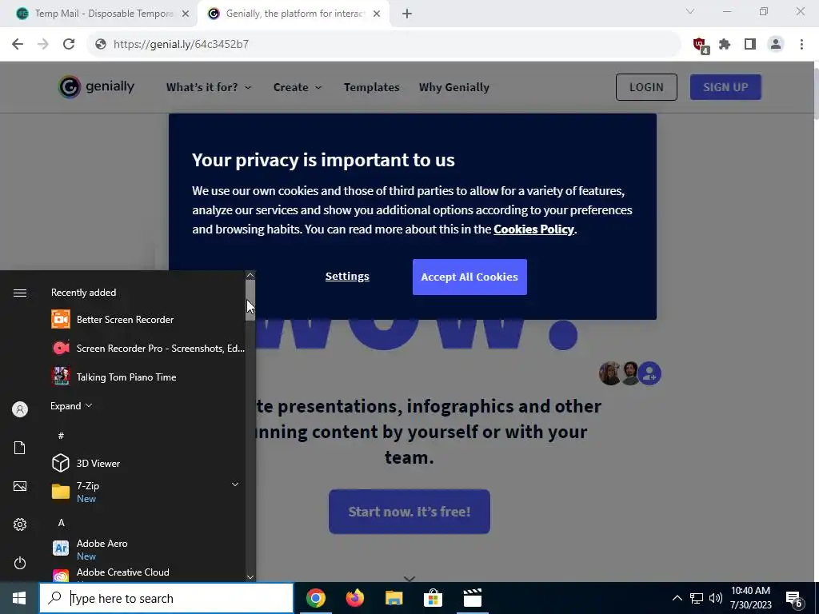Open Microsoft Store from the taskbar

coord(433,598)
